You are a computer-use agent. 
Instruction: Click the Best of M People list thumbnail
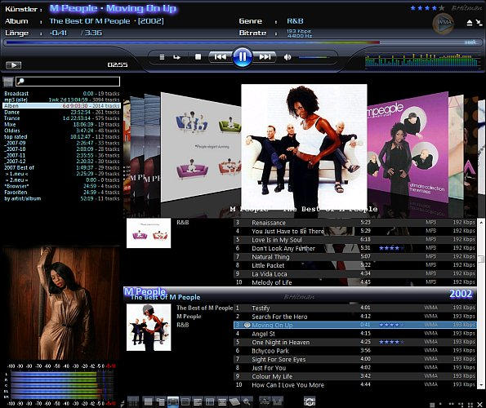[149, 327]
